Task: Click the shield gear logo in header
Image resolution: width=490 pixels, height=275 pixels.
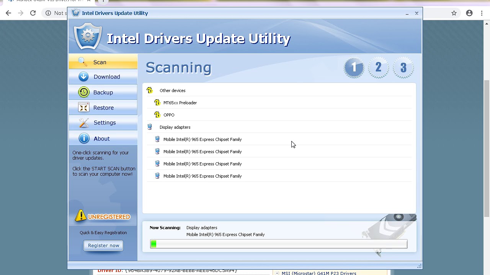Action: 88,37
